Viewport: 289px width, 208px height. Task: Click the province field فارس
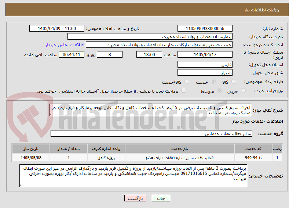point(205,64)
